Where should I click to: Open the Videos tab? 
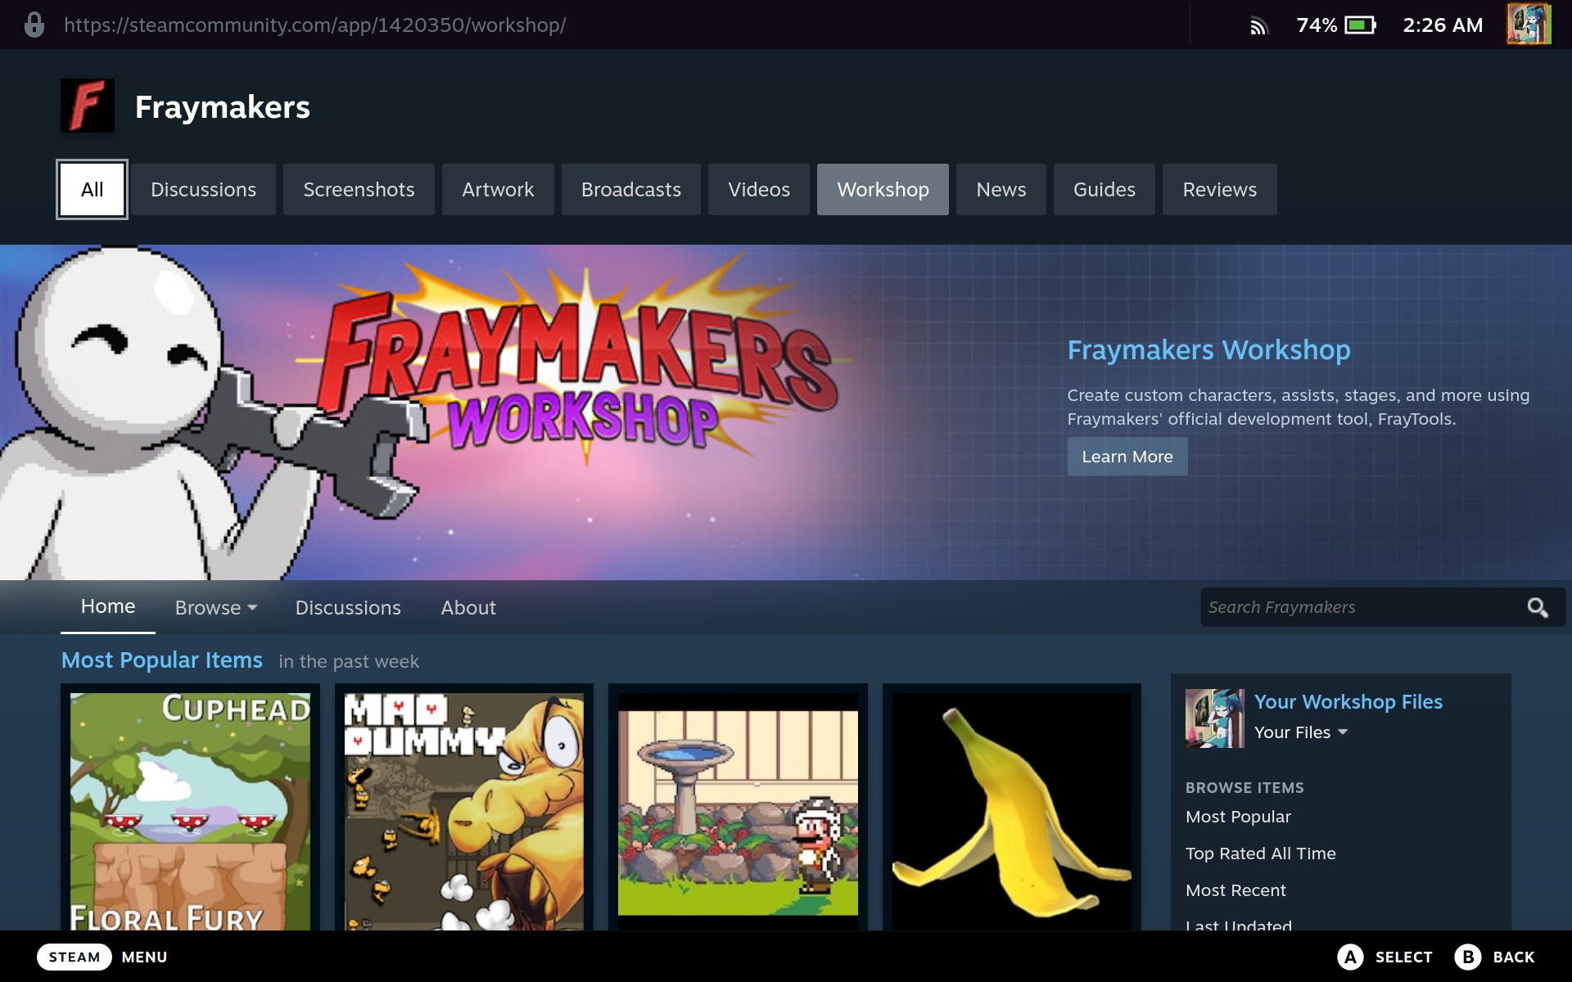pyautogui.click(x=759, y=190)
